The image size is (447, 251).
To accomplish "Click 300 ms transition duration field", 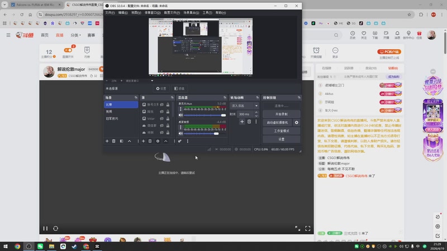I will 245,114.
